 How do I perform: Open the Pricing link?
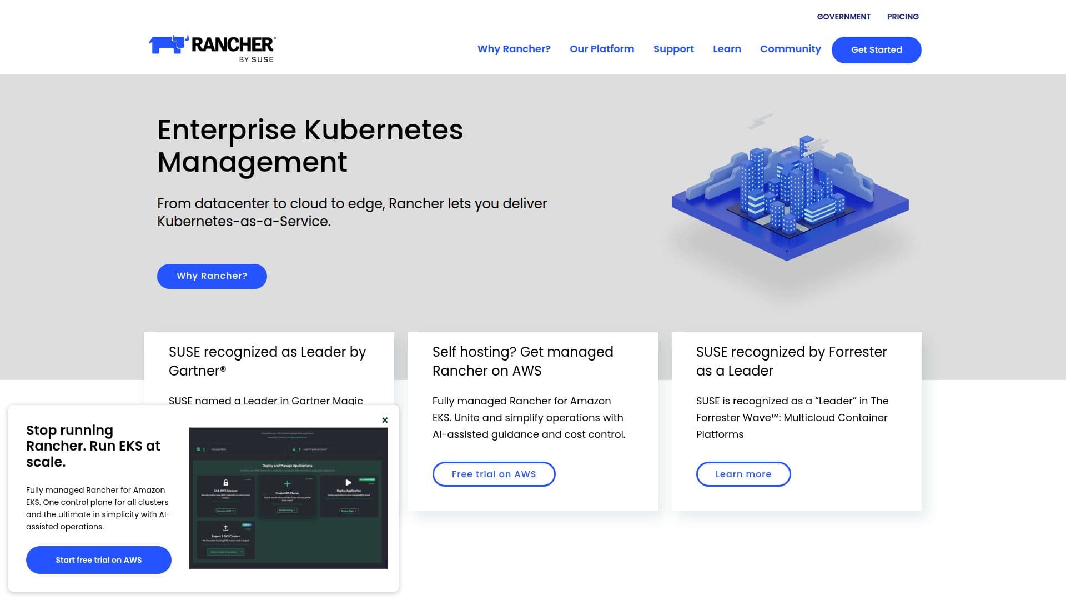tap(903, 17)
